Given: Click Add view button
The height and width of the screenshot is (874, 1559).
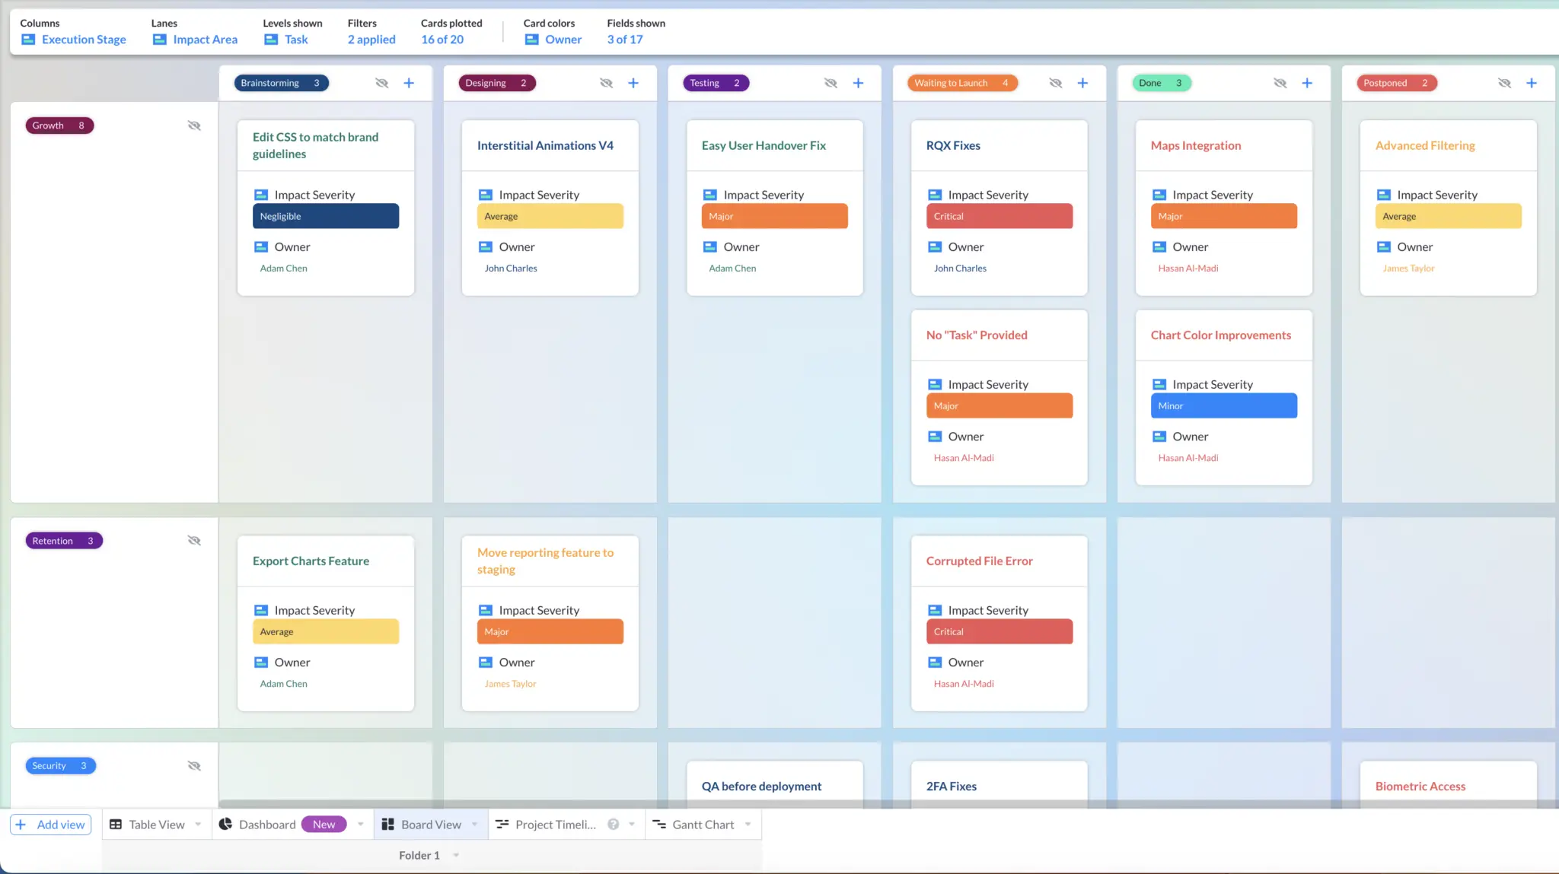Looking at the screenshot, I should click(x=50, y=824).
